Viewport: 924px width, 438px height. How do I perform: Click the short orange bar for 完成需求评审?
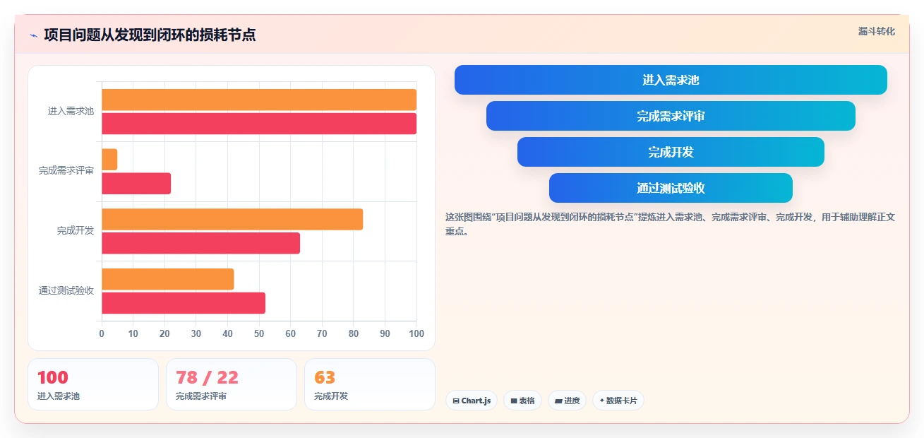point(109,160)
